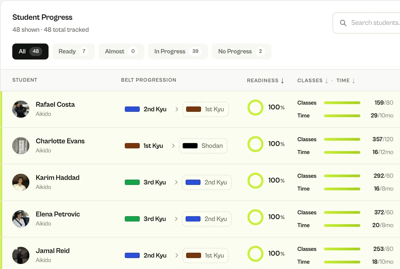This screenshot has width=400, height=269.
Task: Click the search magnifier icon
Action: [x=343, y=23]
